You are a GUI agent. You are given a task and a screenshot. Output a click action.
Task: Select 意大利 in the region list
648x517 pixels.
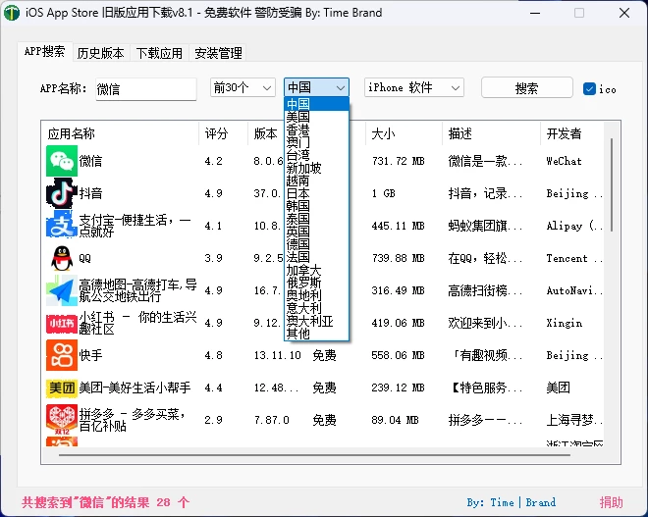(316, 308)
